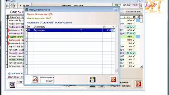Click the clipboard icon in the Объединение ставок title
The height and width of the screenshot is (95, 169).
pyautogui.click(x=27, y=10)
